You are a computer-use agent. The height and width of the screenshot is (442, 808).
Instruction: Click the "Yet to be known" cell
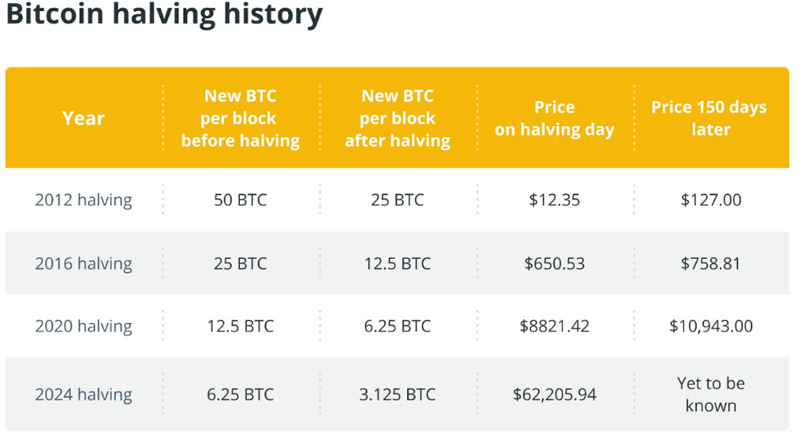point(711,394)
